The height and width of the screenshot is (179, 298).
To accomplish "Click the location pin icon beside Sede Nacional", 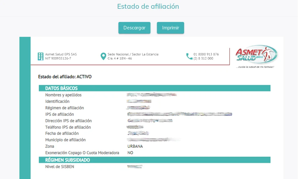I will click(103, 56).
